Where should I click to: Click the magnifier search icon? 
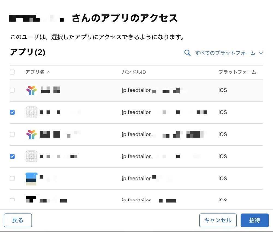[187, 53]
